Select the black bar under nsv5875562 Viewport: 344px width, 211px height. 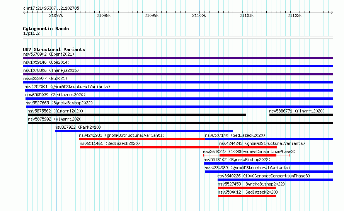click(137, 115)
